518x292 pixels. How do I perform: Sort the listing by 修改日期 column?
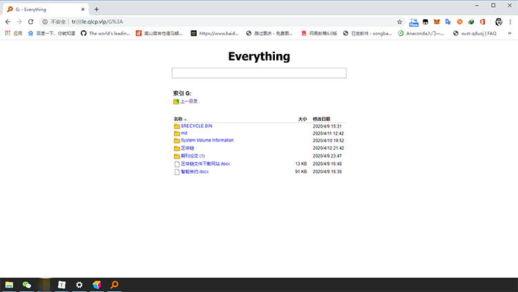[x=321, y=119]
